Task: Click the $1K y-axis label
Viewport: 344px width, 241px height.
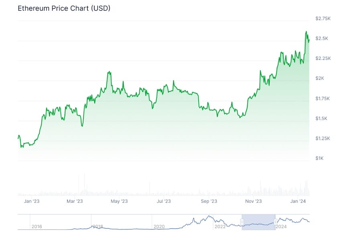Action: pyautogui.click(x=320, y=158)
